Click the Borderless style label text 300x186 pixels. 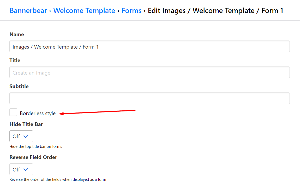click(38, 114)
